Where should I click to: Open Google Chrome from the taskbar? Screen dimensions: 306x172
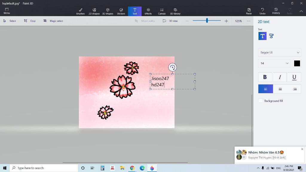(x=132, y=168)
